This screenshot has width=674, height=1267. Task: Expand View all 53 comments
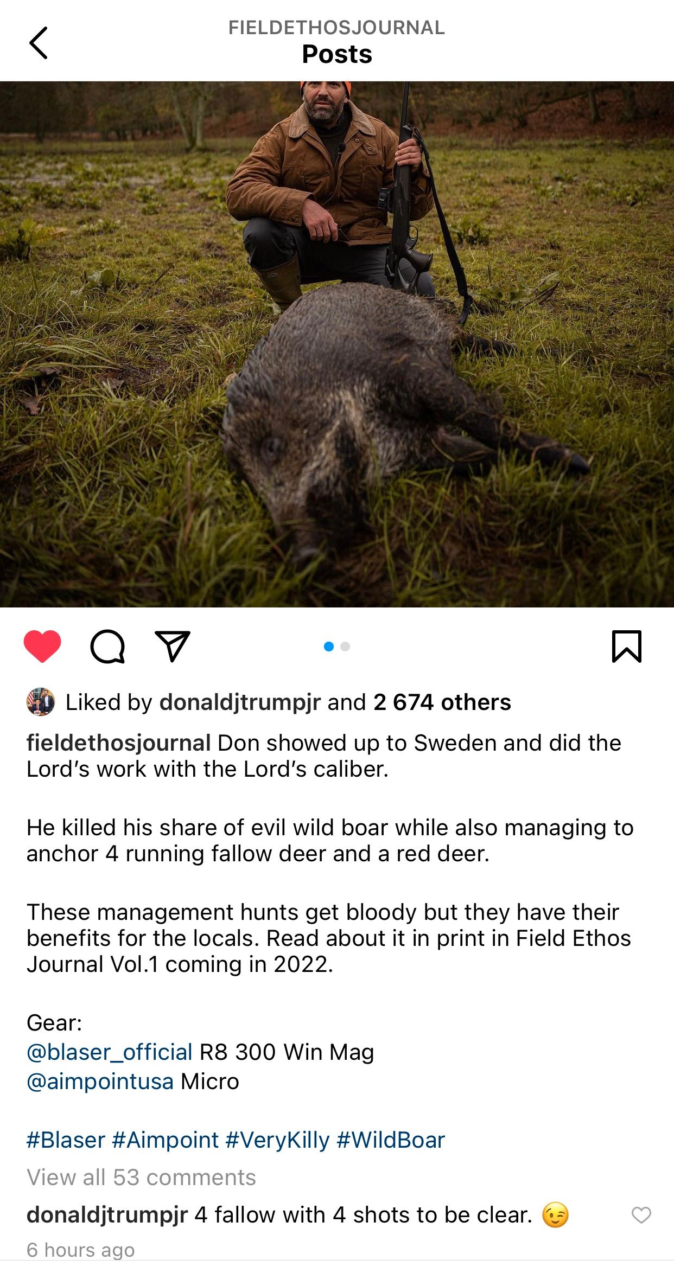[x=141, y=1178]
